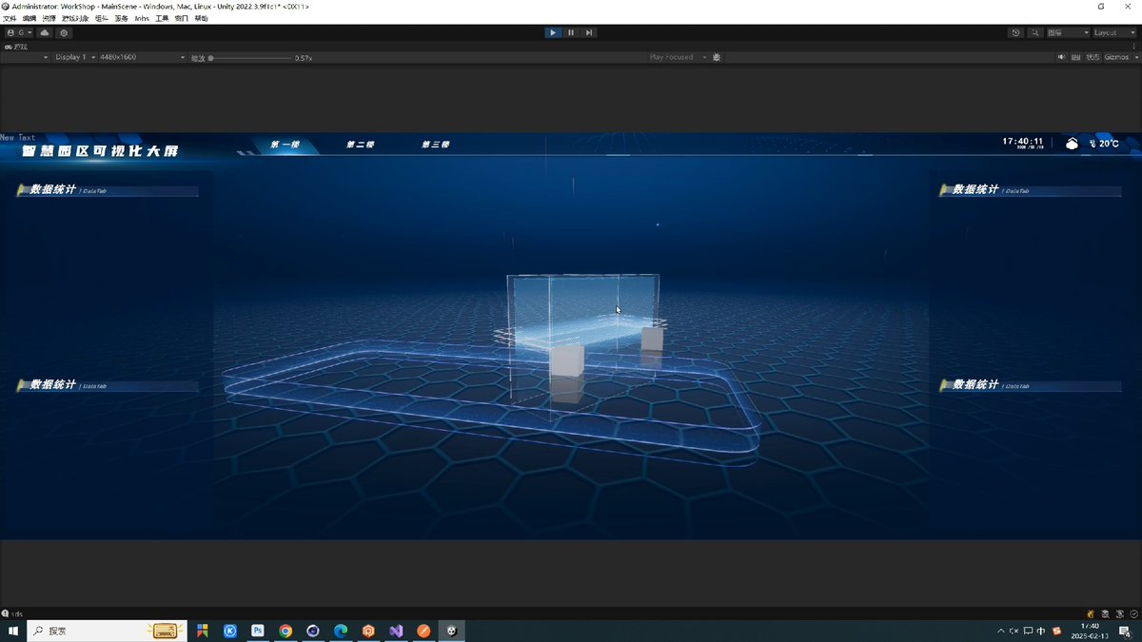This screenshot has width=1142, height=642.
Task: Open Microsoft Edge from the taskbar
Action: (341, 631)
